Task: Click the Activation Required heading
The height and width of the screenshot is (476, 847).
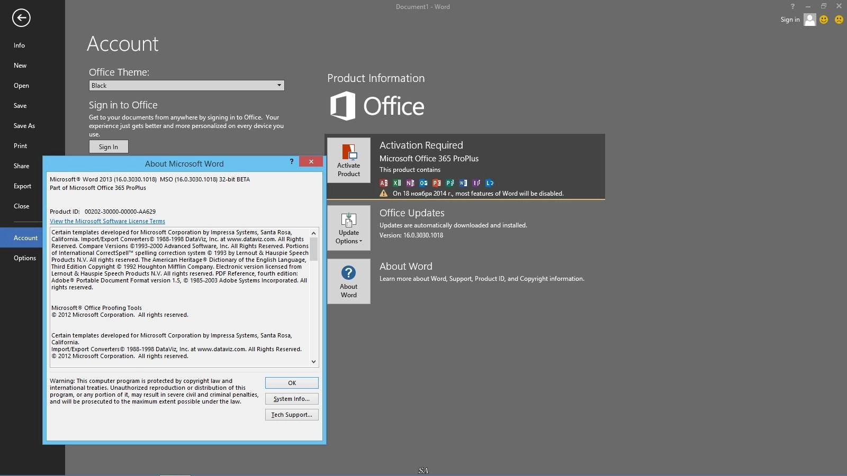Action: (421, 145)
